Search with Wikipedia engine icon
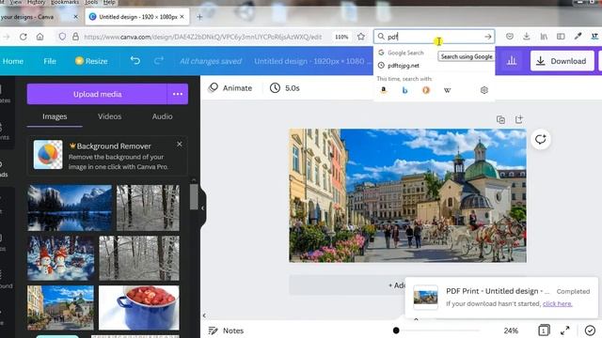 448,90
